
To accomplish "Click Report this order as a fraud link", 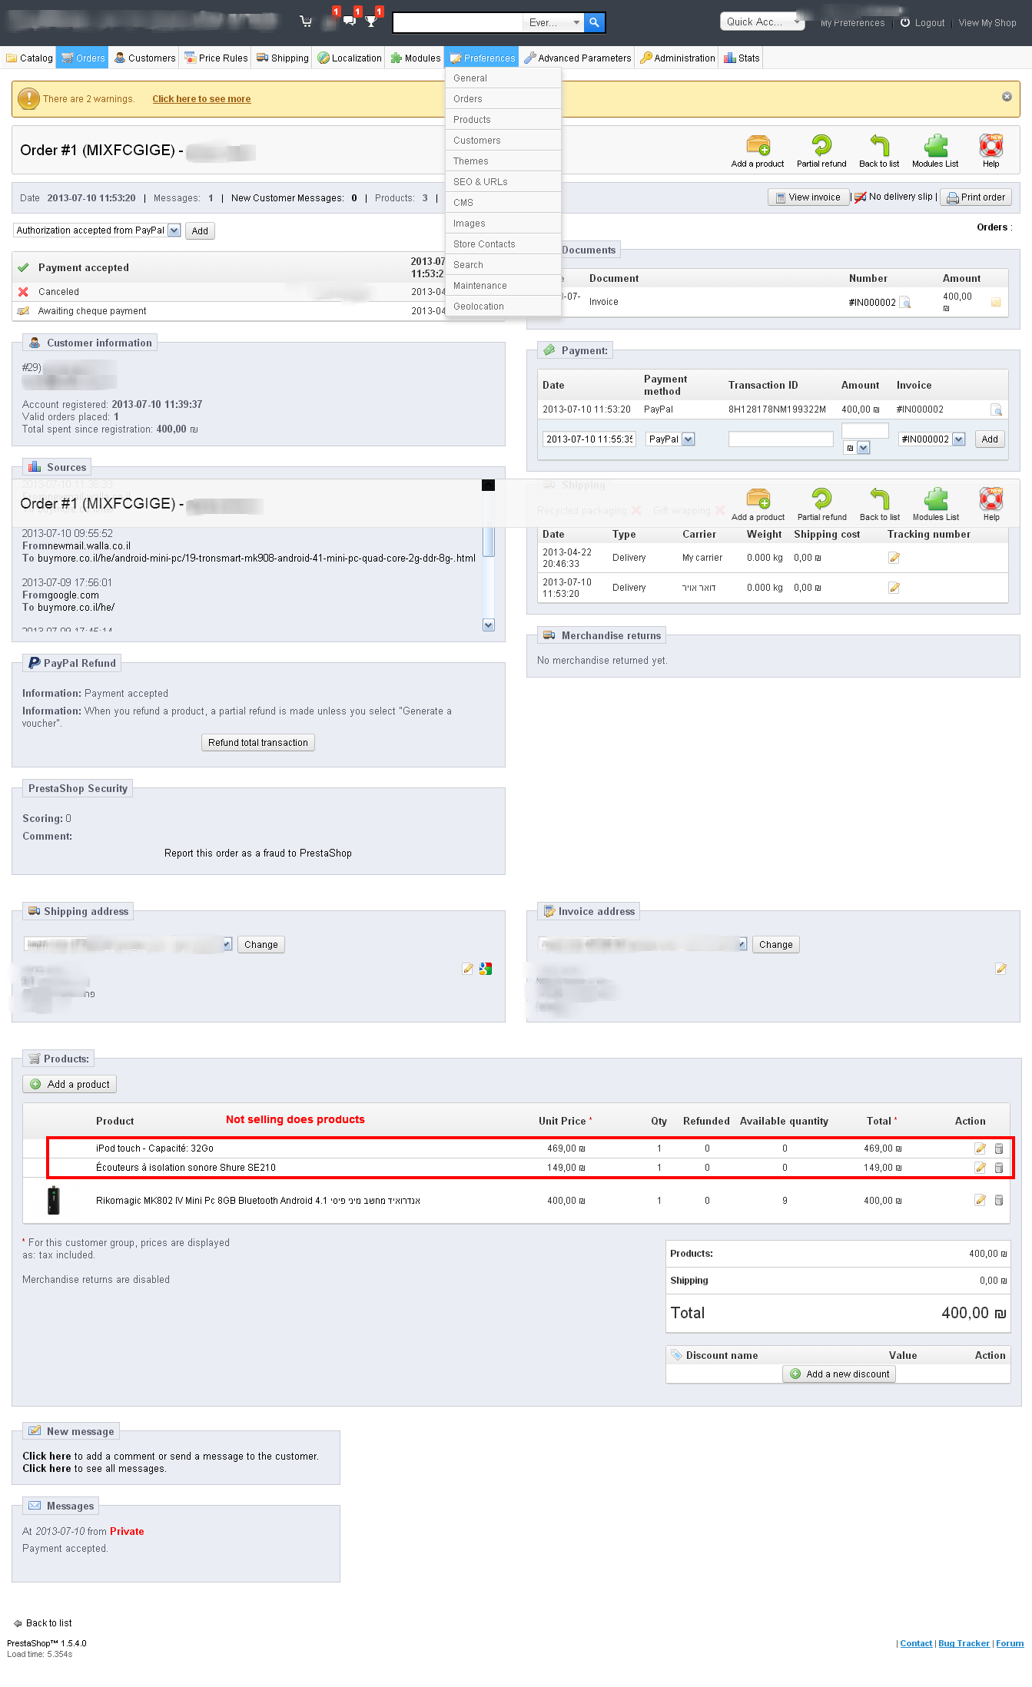I will pos(258,853).
